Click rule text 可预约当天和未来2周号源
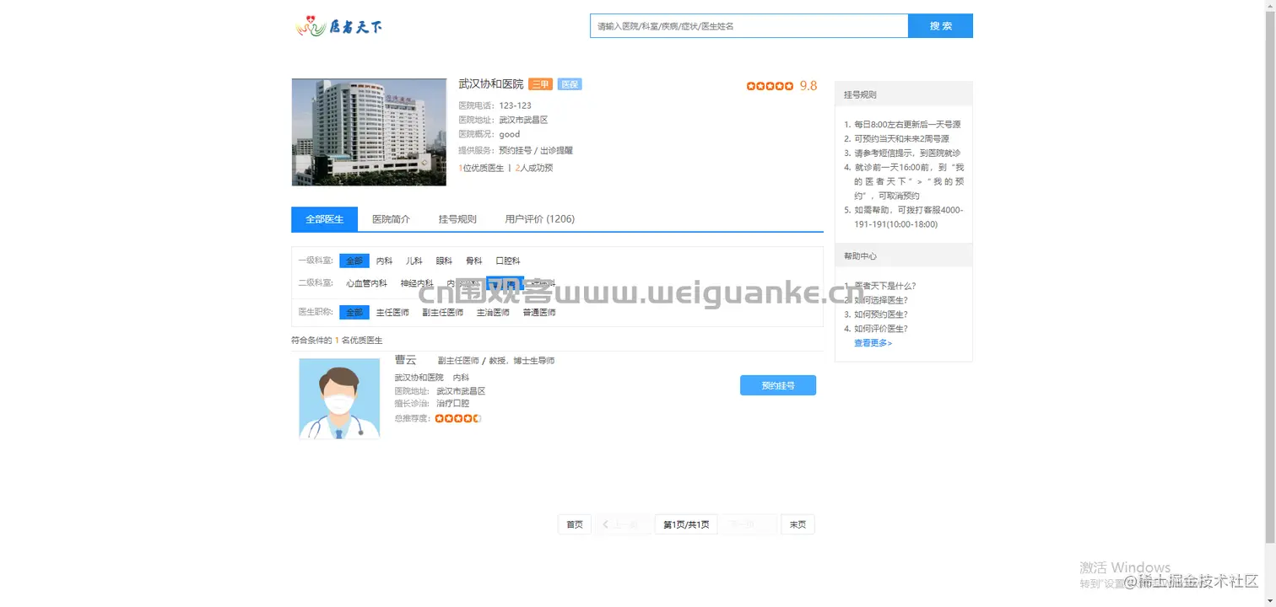 tap(901, 139)
